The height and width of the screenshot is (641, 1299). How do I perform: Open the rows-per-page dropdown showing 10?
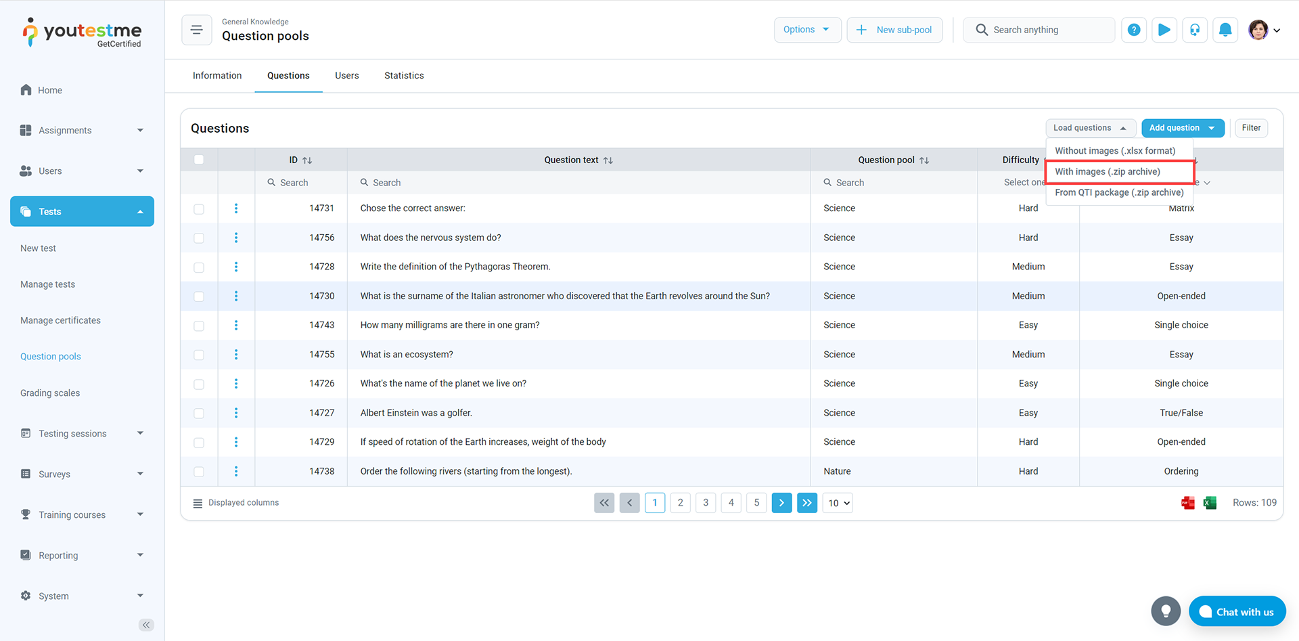(838, 503)
